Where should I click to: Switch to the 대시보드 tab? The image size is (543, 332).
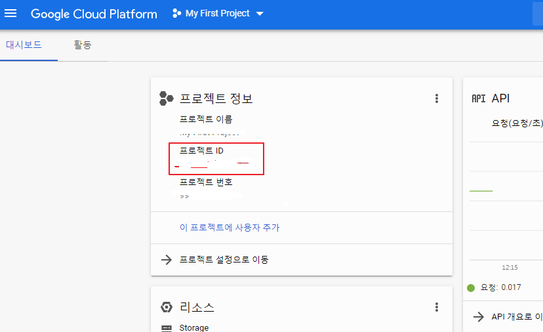tap(24, 45)
